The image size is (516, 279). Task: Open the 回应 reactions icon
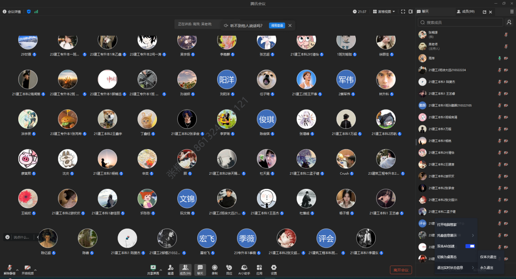tap(229, 268)
